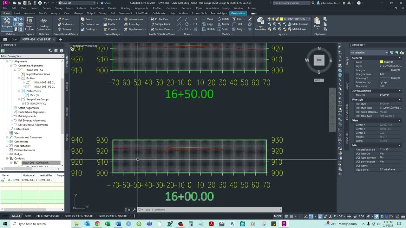Toggle ortho mode in status bar
This screenshot has width=406, height=228.
point(301,216)
